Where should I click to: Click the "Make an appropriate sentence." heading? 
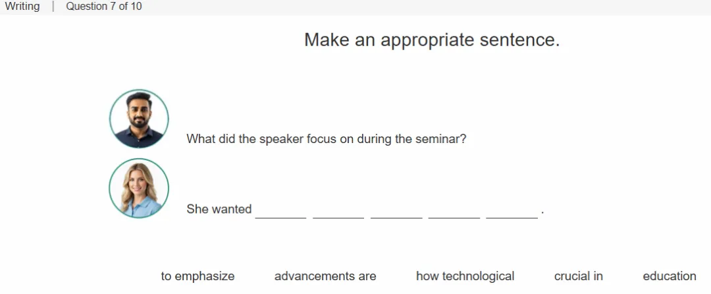pyautogui.click(x=432, y=40)
